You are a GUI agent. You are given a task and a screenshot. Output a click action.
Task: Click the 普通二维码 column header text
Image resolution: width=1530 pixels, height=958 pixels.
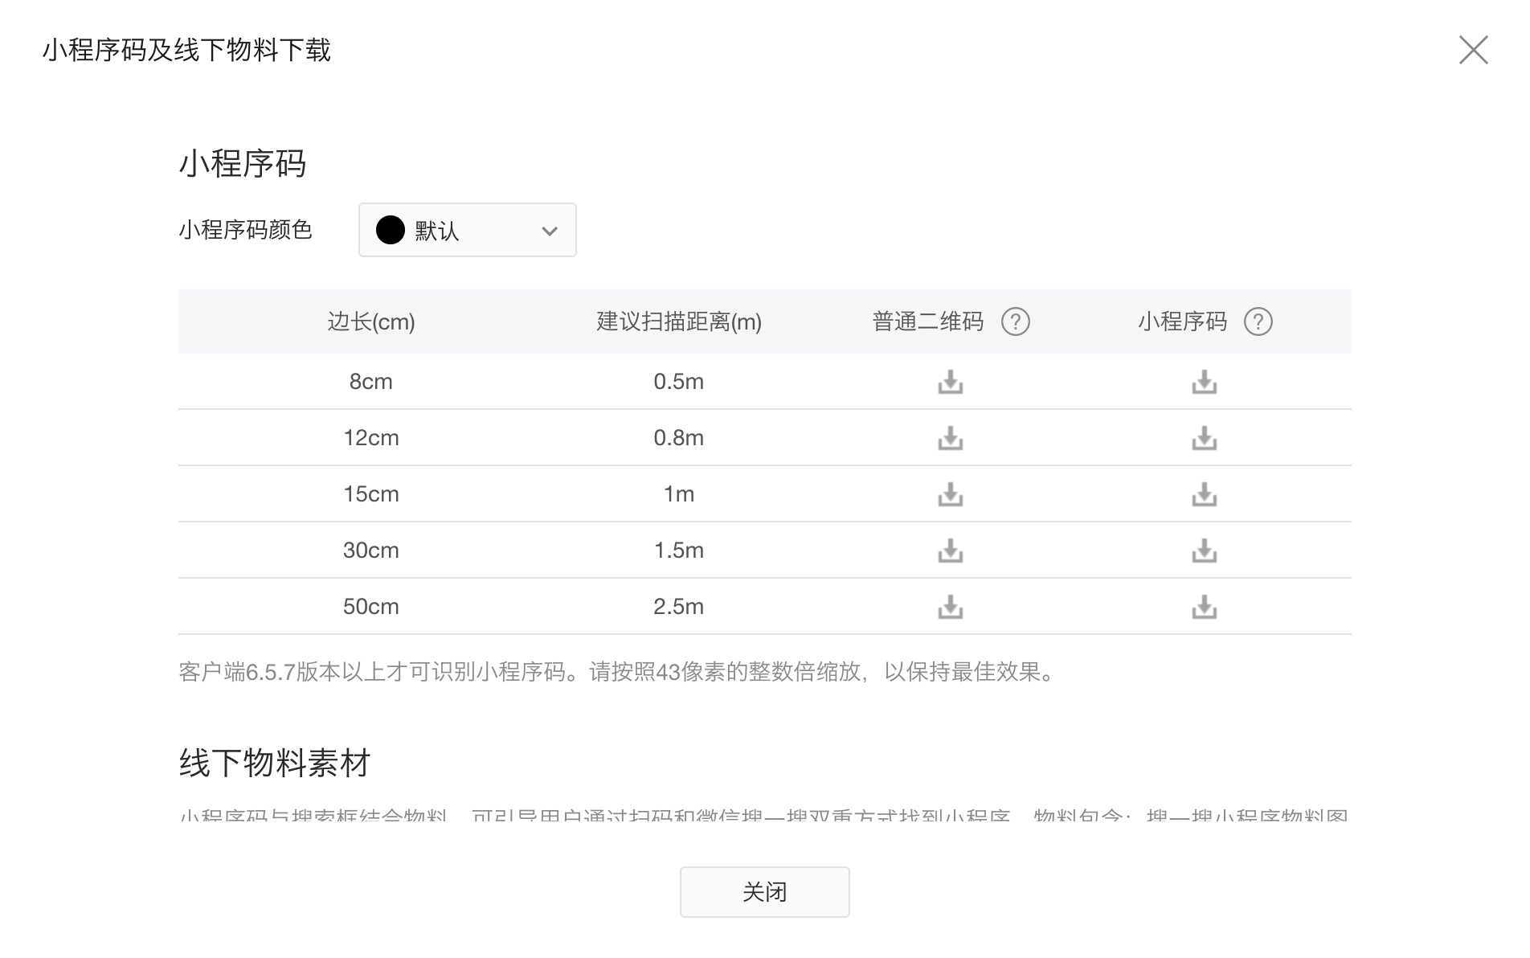tap(928, 321)
